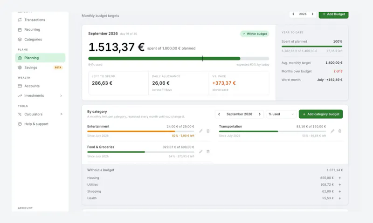Click the Transactions arrows icon
373x223 pixels.
20,20
